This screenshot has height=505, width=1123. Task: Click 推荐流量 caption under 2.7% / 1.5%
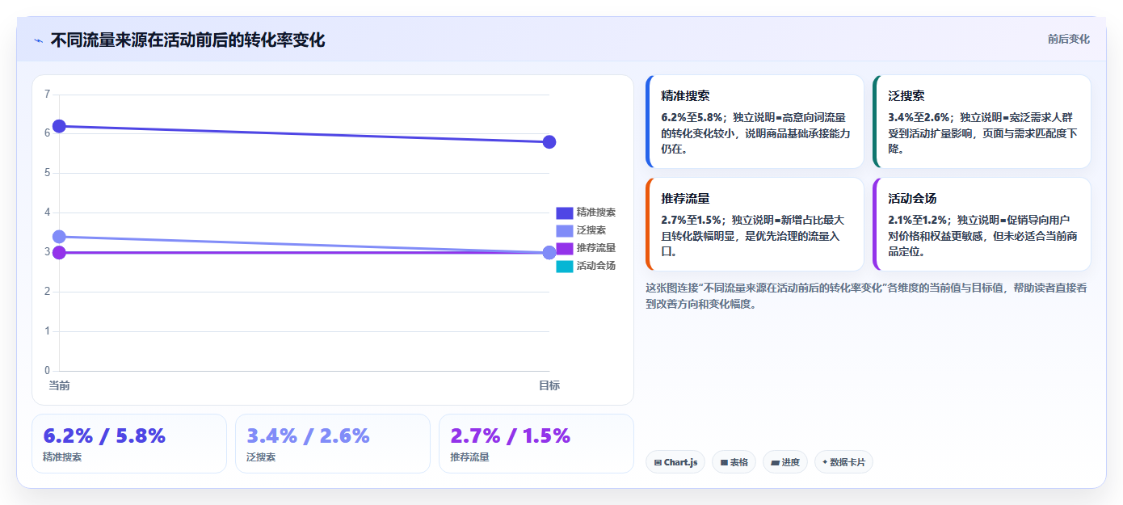[469, 457]
